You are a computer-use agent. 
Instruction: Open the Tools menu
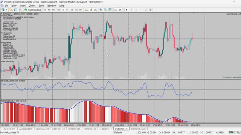41,6
